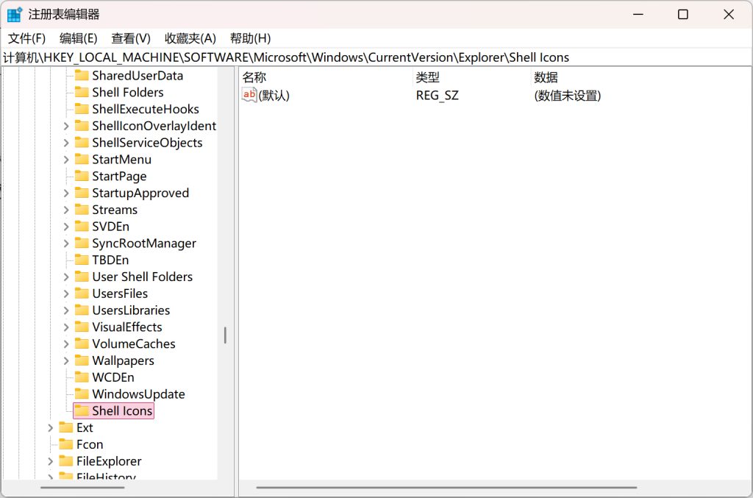Expand the SVDEn key
Image resolution: width=753 pixels, height=498 pixels.
point(66,227)
